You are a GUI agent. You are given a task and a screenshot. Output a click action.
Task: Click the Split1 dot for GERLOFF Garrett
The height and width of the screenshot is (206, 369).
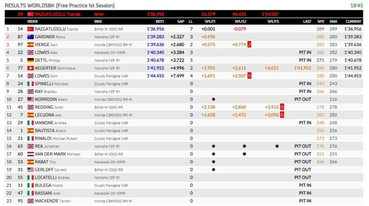point(214,170)
